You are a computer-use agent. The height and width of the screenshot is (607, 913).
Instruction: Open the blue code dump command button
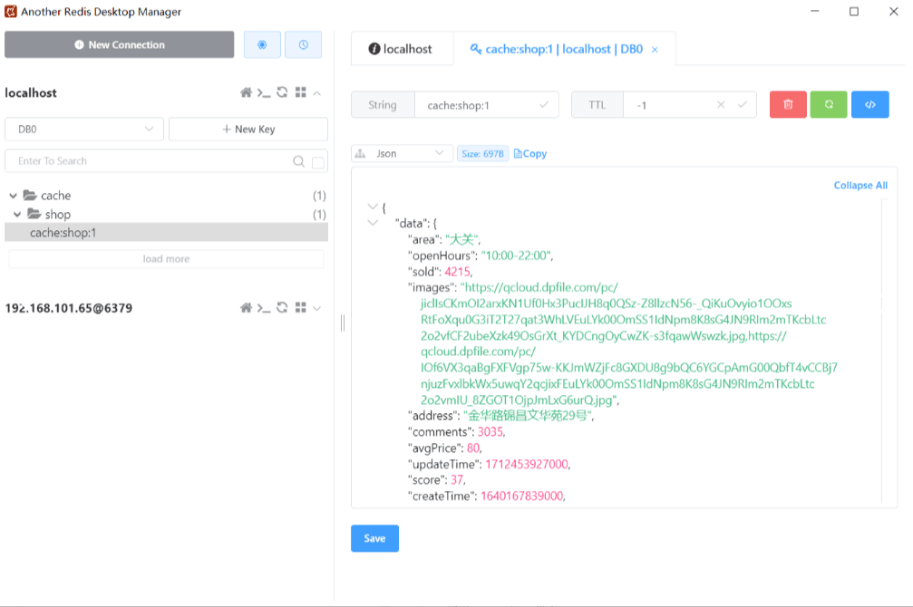tap(869, 105)
